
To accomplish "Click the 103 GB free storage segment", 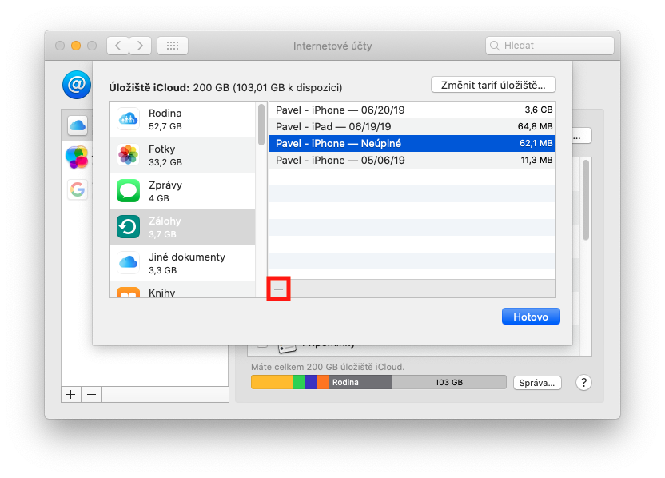I will point(448,382).
